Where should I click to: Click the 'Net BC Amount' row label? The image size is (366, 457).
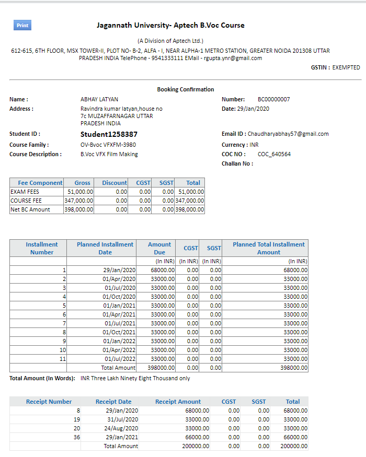(30, 209)
